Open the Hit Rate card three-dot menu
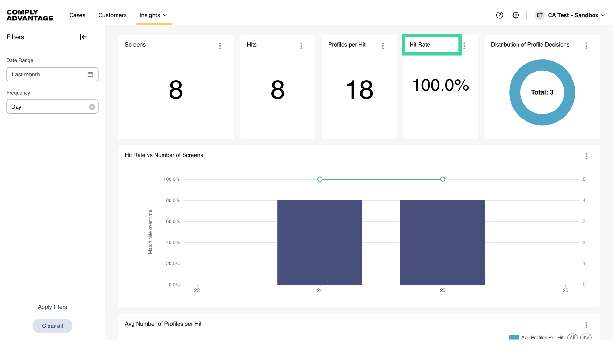This screenshot has height=345, width=613. click(464, 46)
